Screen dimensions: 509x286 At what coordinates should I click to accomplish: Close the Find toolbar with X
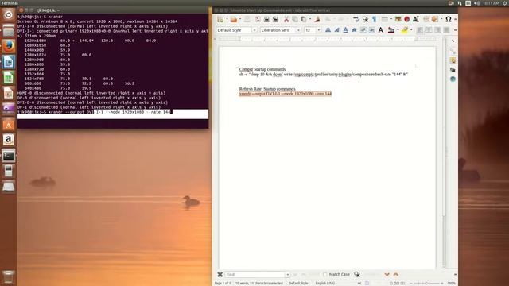(x=220, y=275)
